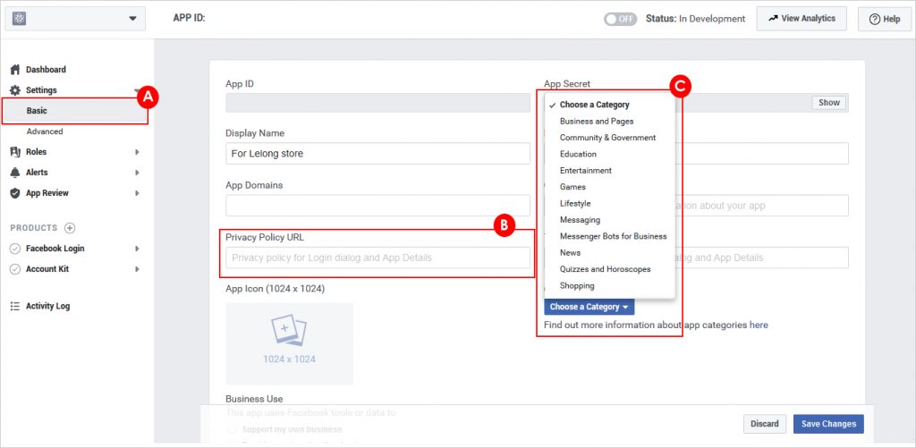916x448 pixels.
Task: Click the Facebook Login check icon
Action: (x=15, y=249)
